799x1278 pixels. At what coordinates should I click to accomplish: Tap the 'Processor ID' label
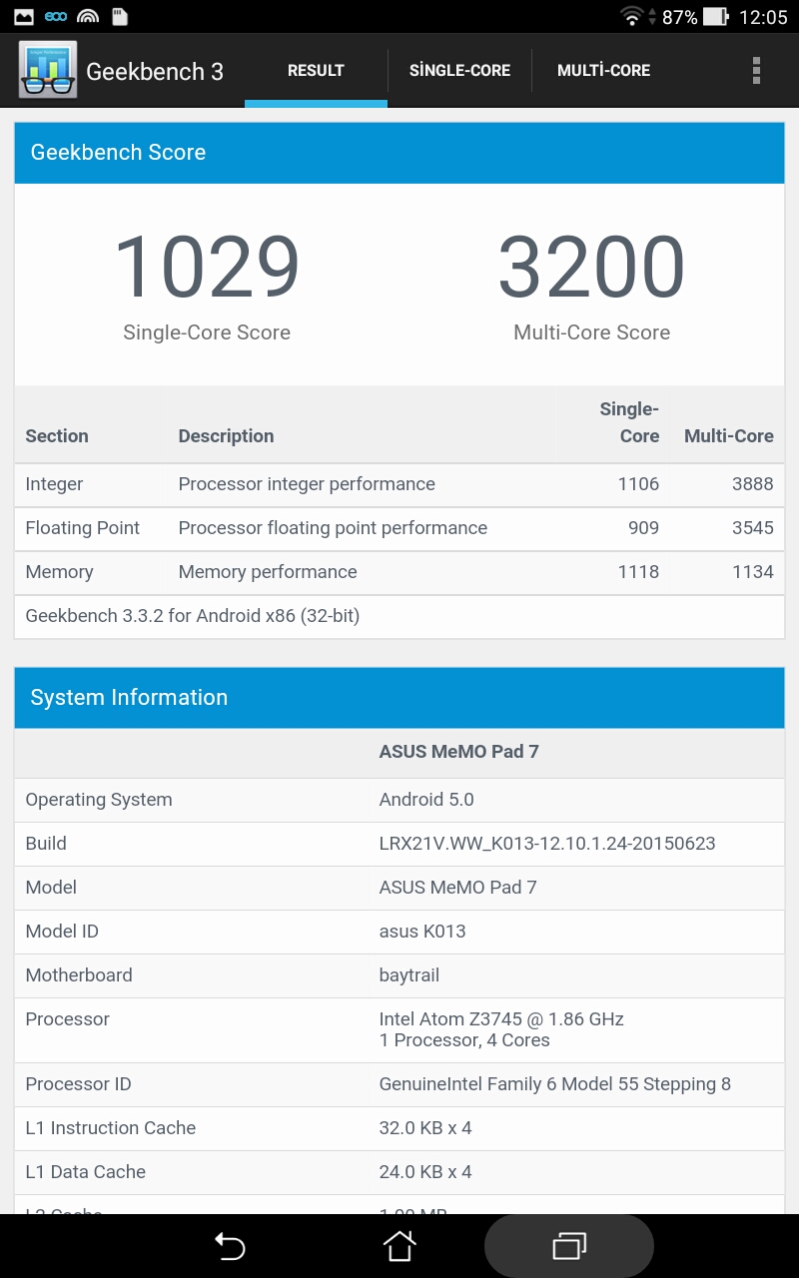point(78,1084)
